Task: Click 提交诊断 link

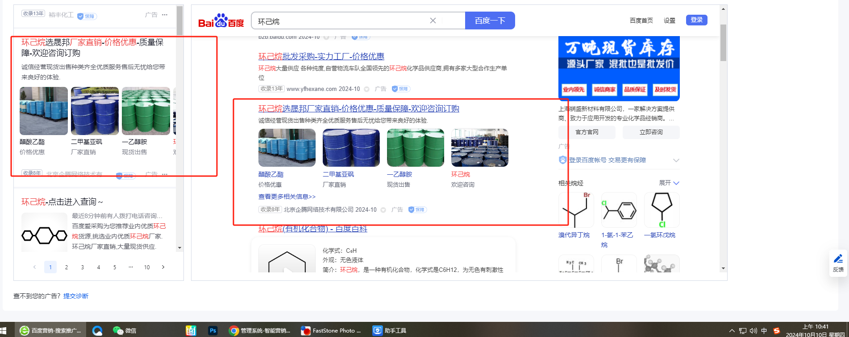Action: tap(76, 296)
